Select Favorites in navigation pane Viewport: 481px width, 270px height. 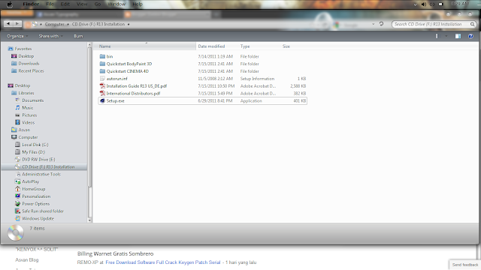tap(23, 49)
